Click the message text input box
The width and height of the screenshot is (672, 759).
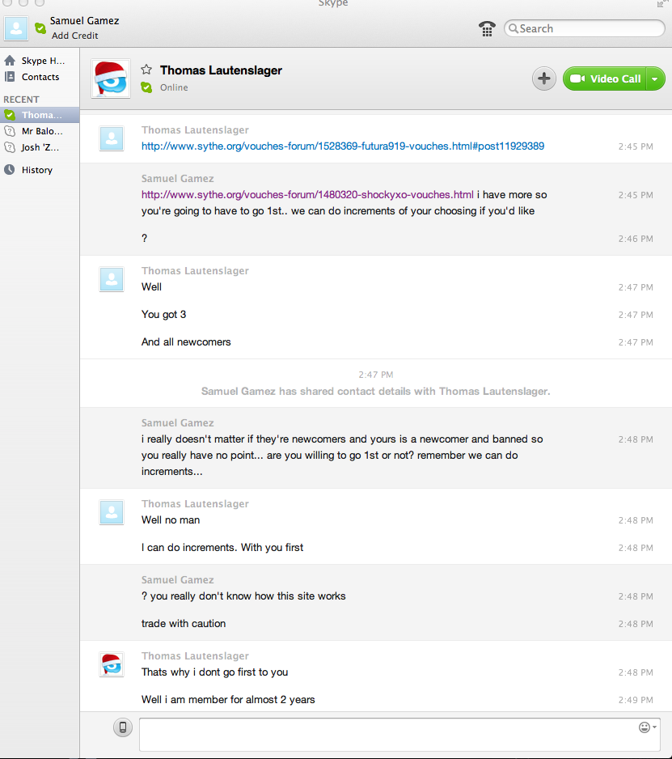tap(388, 734)
